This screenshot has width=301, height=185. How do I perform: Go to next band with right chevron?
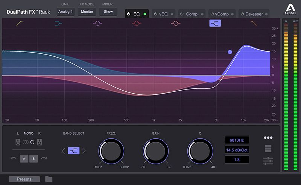tap(84, 151)
